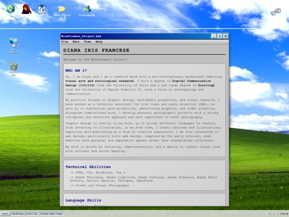289x217 pixels.
Task: Minimize the Mindflowers_Project.exe window
Action: coord(214,36)
